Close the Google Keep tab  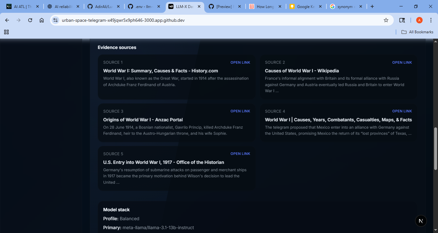(320, 6)
